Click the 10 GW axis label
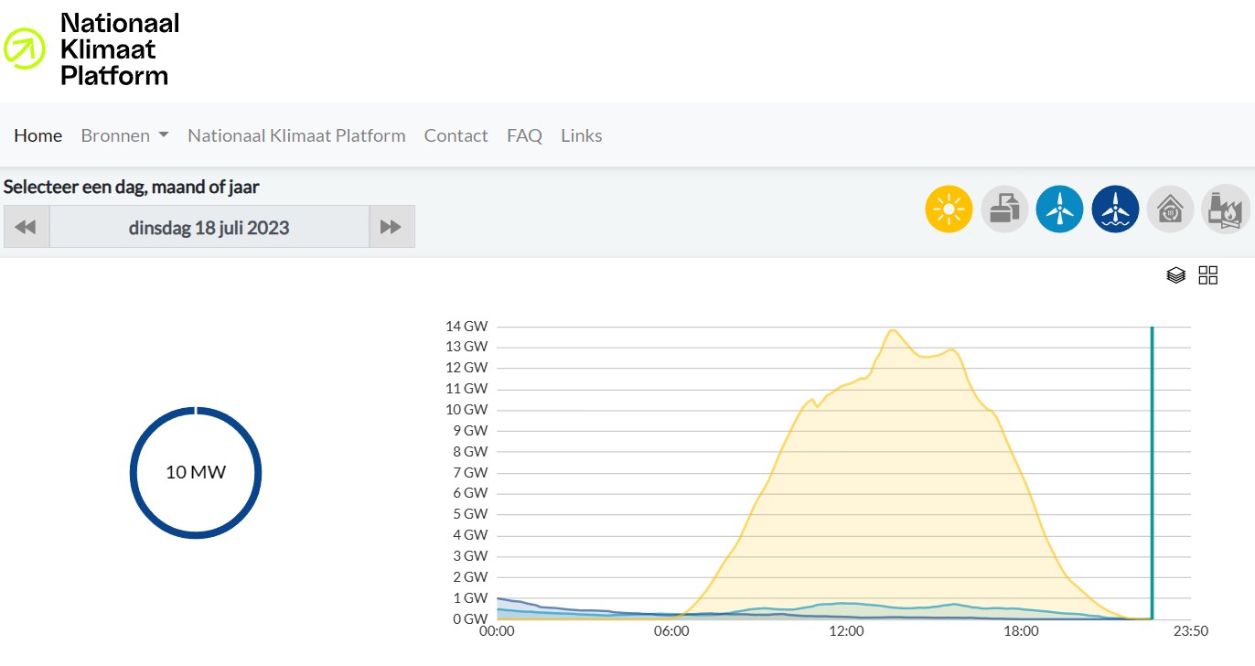Viewport: 1255px width, 666px height. (467, 409)
